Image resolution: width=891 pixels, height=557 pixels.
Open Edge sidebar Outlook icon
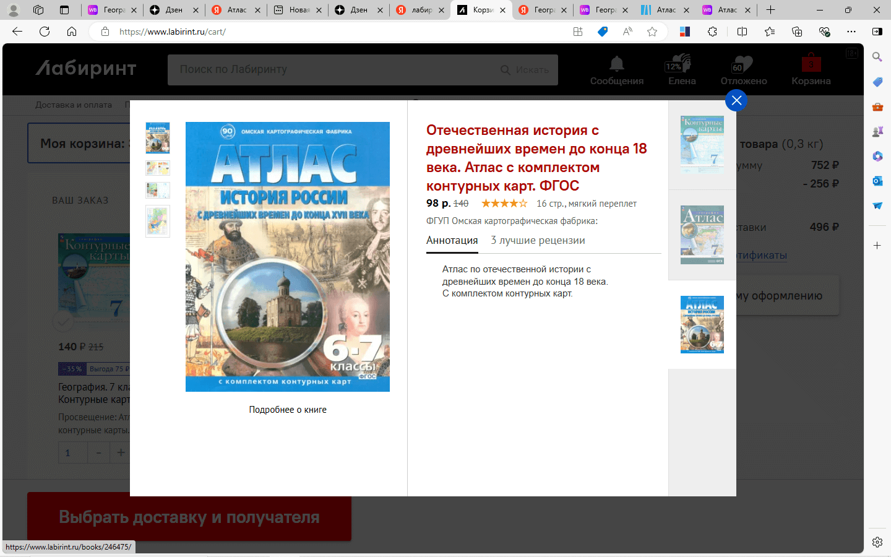tap(877, 181)
